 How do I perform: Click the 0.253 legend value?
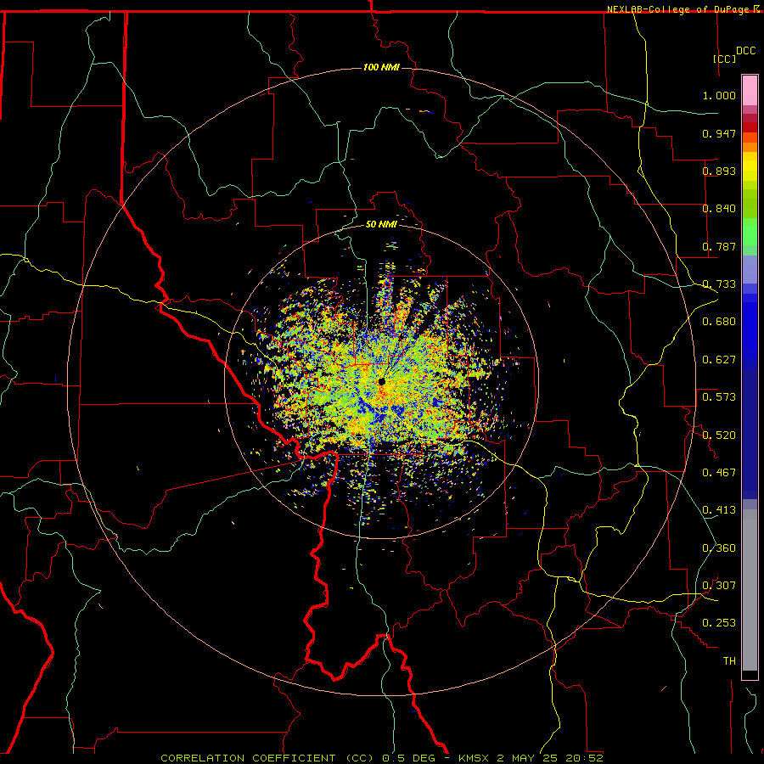pyautogui.click(x=719, y=623)
